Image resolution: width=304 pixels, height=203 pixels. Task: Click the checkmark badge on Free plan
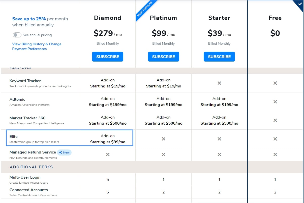(x=299, y=4)
